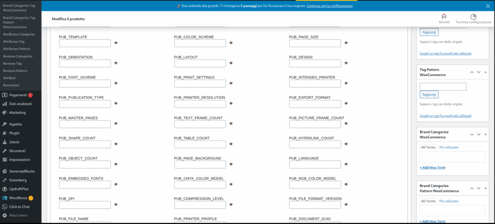Image resolution: width=495 pixels, height=224 pixels.
Task: Toggle eye icon next to PUB_LANGUAGE
Action: coord(346,164)
